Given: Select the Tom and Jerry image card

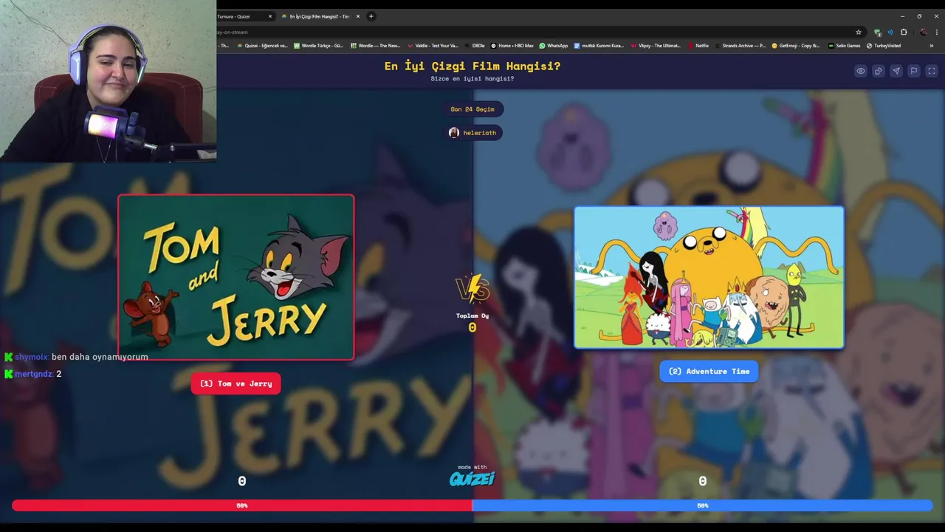Looking at the screenshot, I should pos(236,277).
